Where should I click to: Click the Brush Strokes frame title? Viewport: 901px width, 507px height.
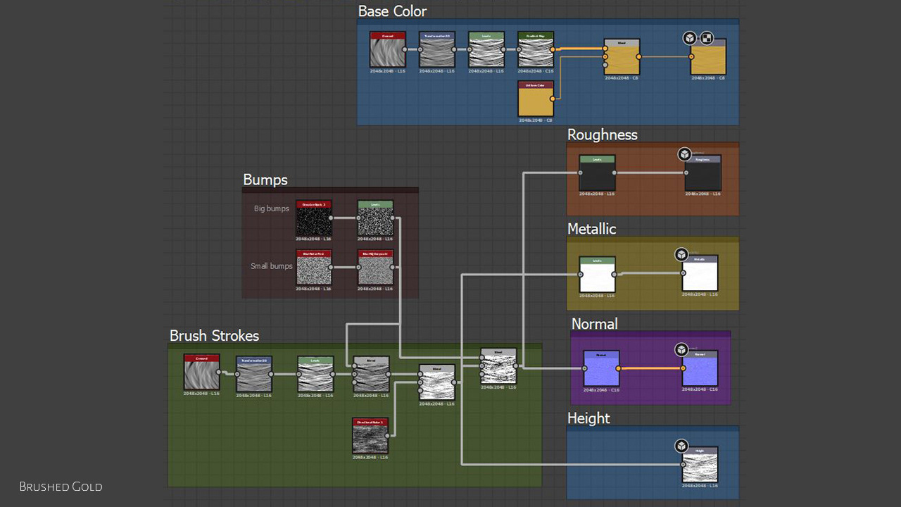[214, 336]
